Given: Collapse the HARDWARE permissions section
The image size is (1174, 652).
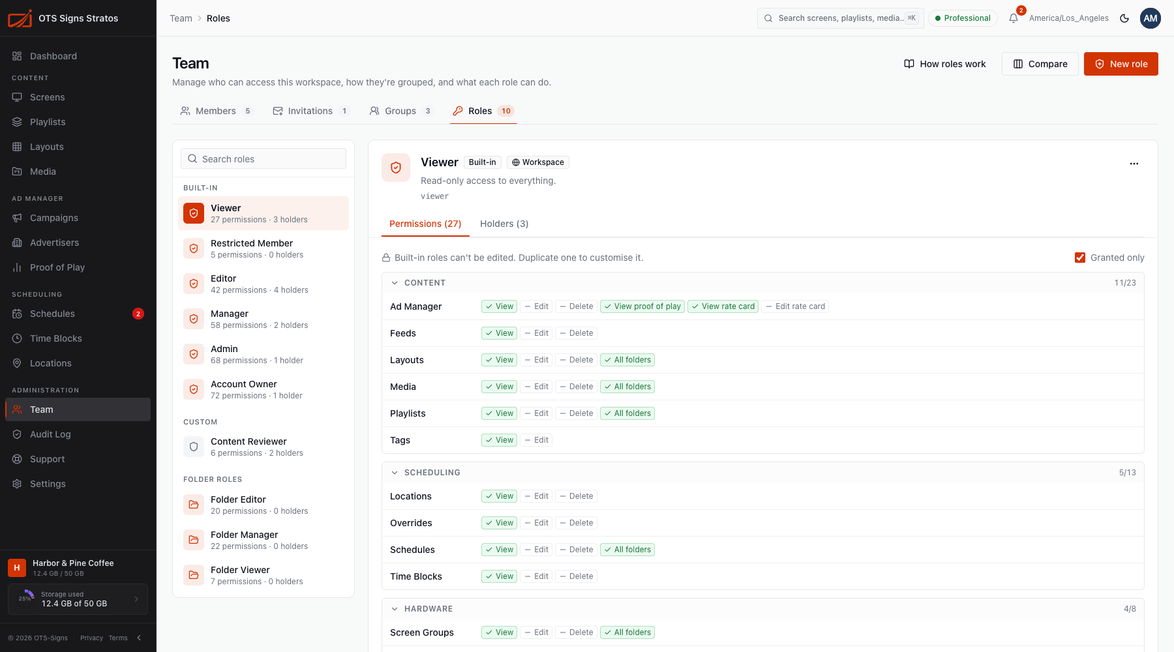Looking at the screenshot, I should click(395, 609).
